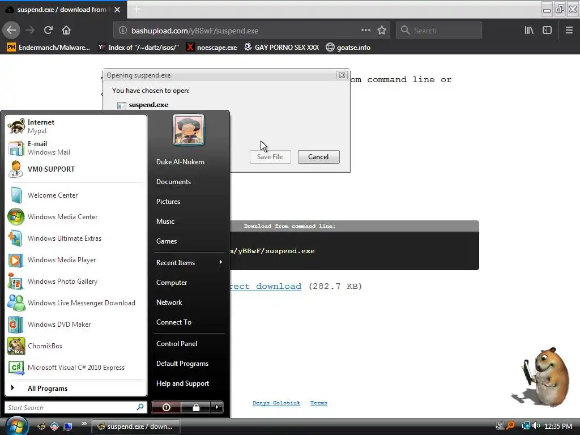Open Computer from Start menu

[189, 283]
